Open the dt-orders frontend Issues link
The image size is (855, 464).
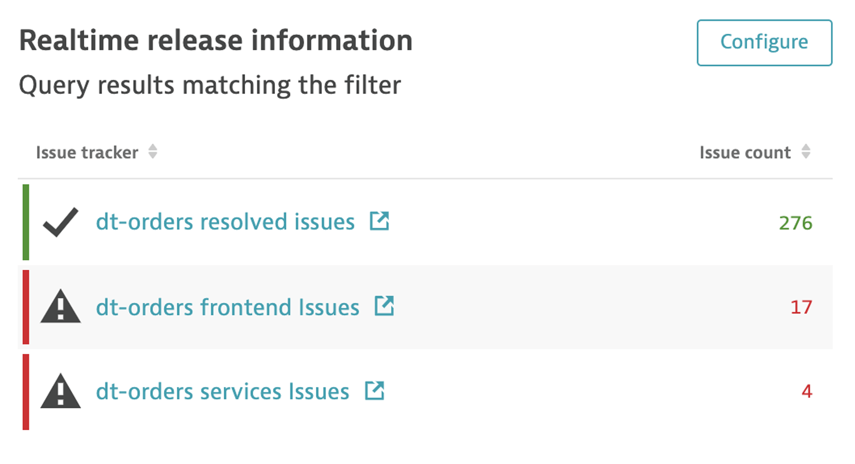pos(228,308)
